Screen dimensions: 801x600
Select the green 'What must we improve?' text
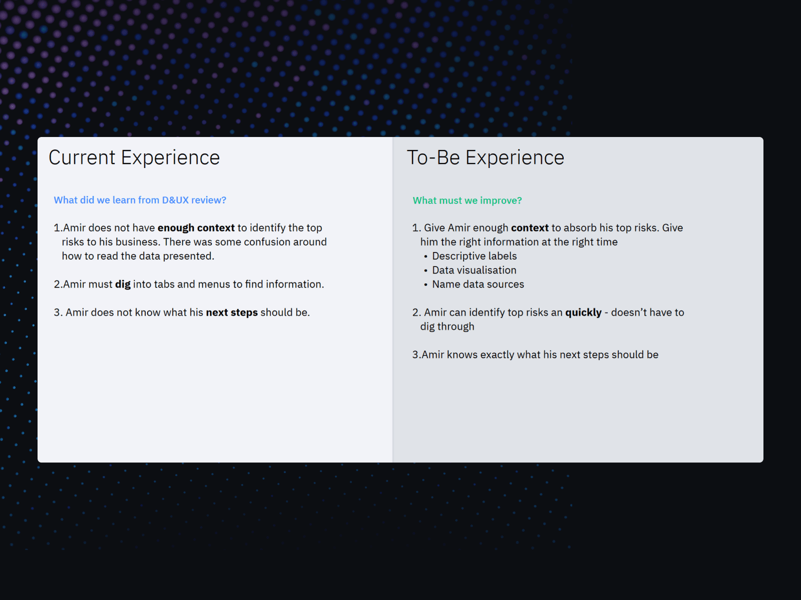coord(467,200)
